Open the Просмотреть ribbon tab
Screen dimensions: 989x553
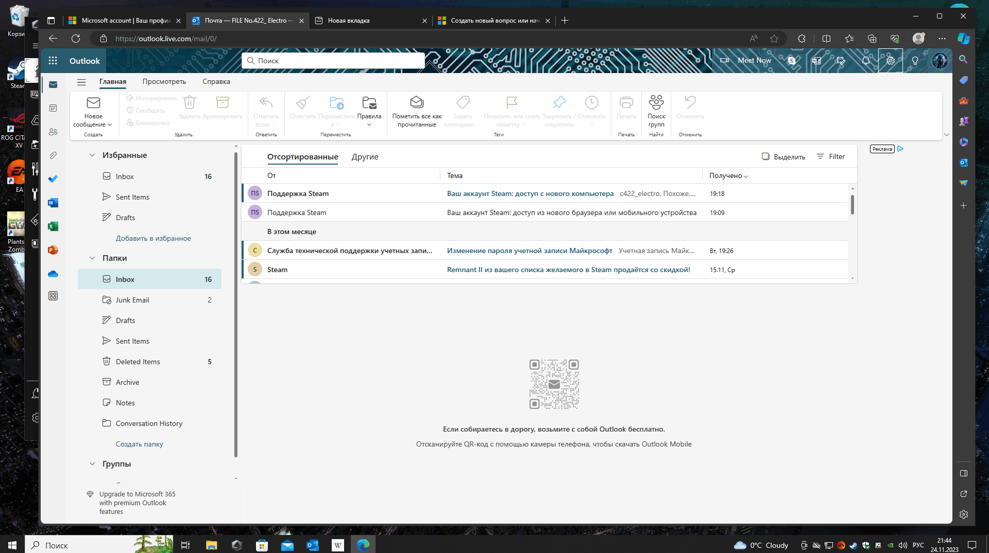click(164, 81)
